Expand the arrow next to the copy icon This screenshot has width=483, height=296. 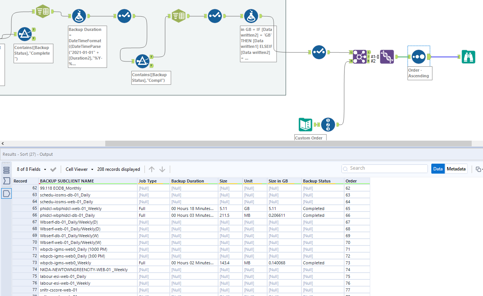click(x=482, y=169)
